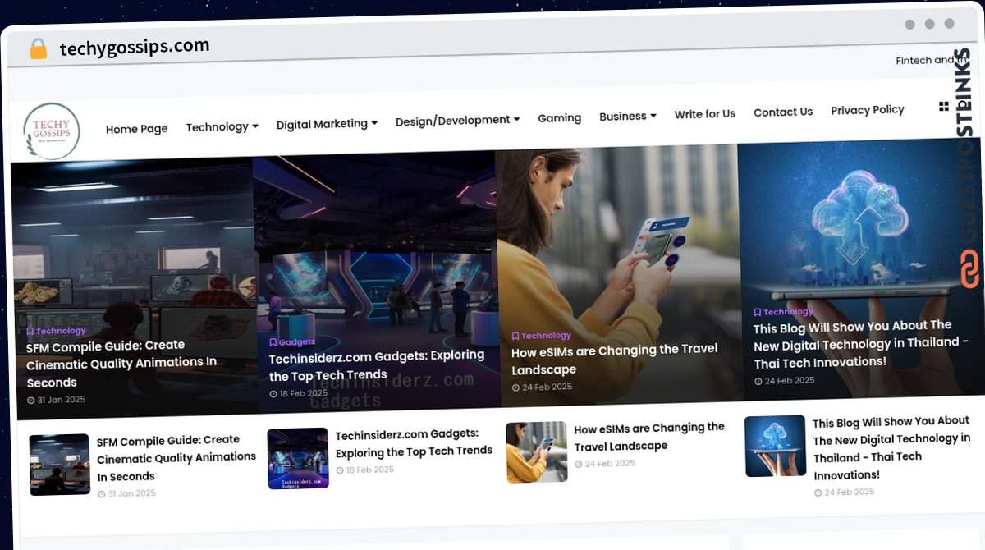
Task: Click clock icon under the eSIMs lower list title
Action: coord(579,465)
